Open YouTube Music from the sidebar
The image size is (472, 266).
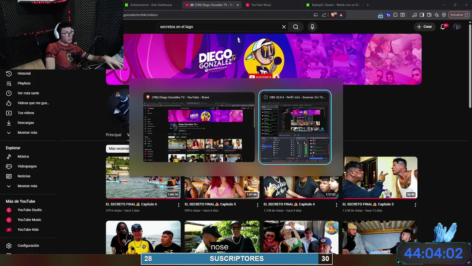(x=29, y=220)
